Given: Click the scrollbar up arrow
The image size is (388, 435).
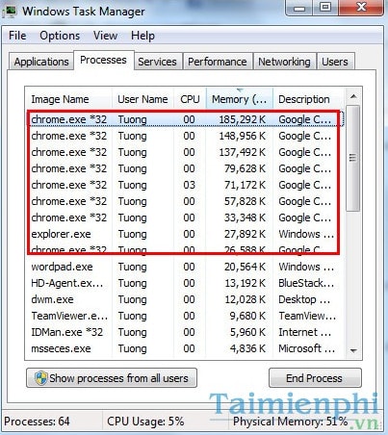Looking at the screenshot, I should point(353,96).
